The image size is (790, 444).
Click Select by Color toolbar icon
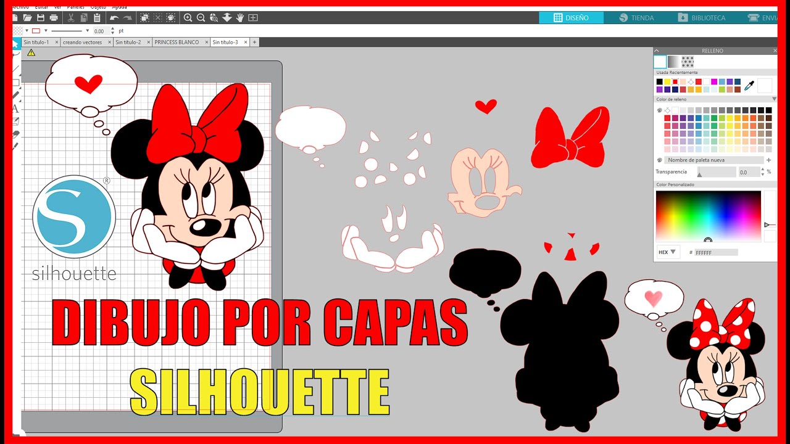tap(170, 18)
